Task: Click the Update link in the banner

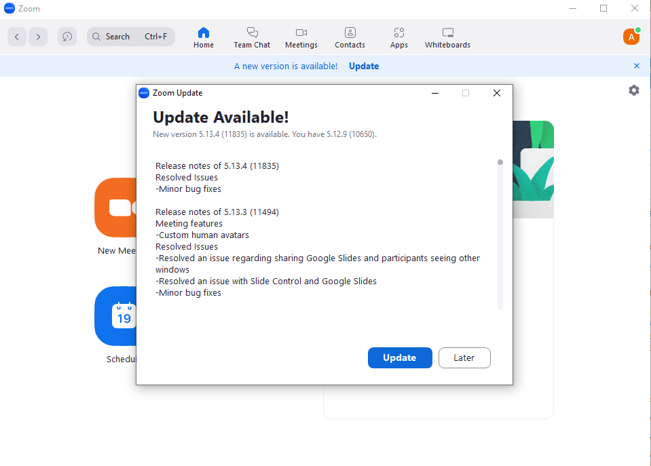Action: (364, 66)
